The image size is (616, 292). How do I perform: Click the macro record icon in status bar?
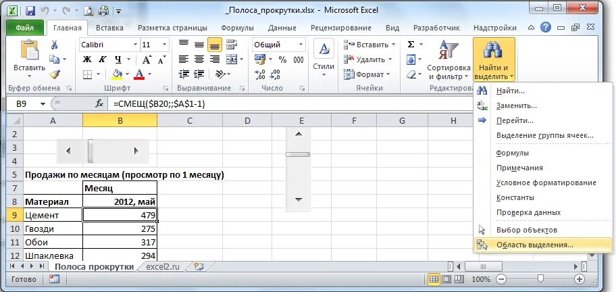[x=54, y=279]
